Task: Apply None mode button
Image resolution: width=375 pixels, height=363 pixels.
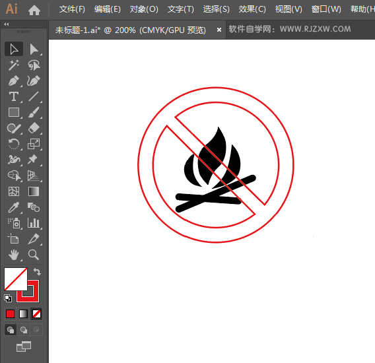Action: point(36,313)
